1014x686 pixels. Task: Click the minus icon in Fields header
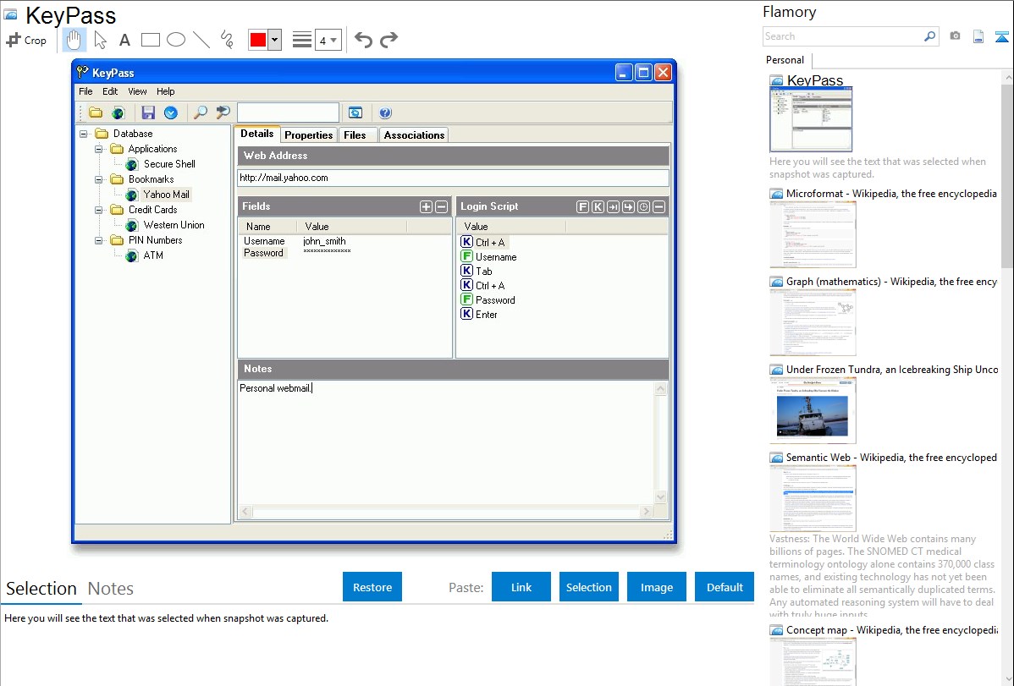point(442,207)
